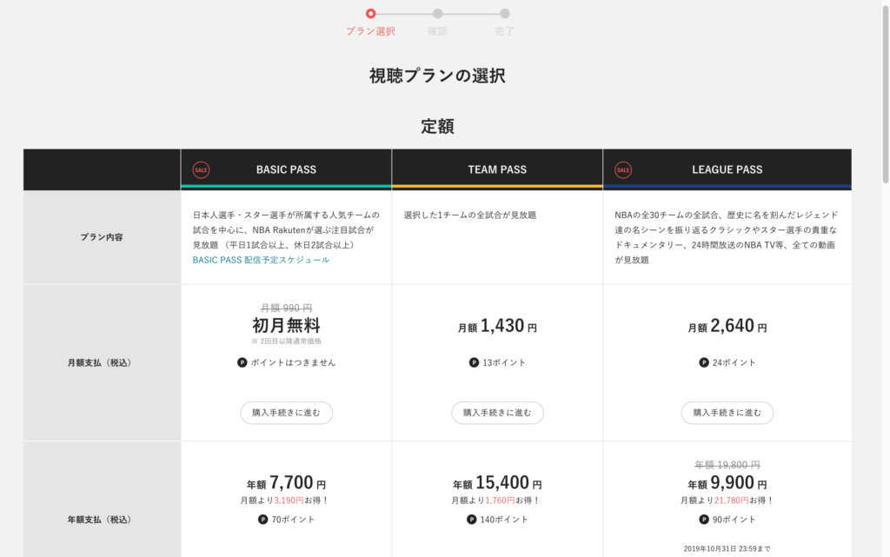Viewport: 890px width, 557px height.
Task: Click the SALE badge beside LEAGUE PASS
Action: pyautogui.click(x=623, y=169)
